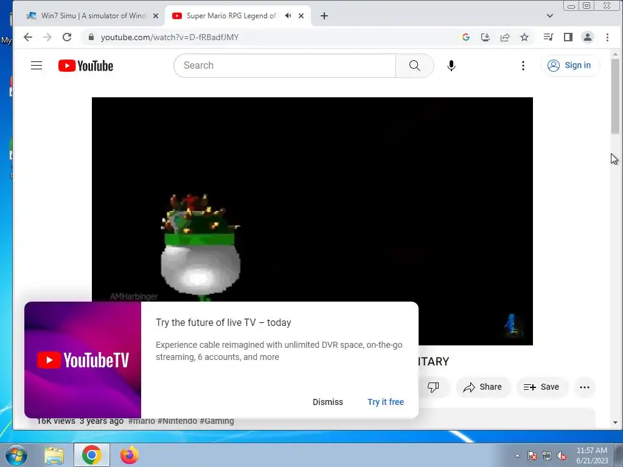Screen dimensions: 623x467
Task: Click the install app icon in address bar
Action: (485, 37)
